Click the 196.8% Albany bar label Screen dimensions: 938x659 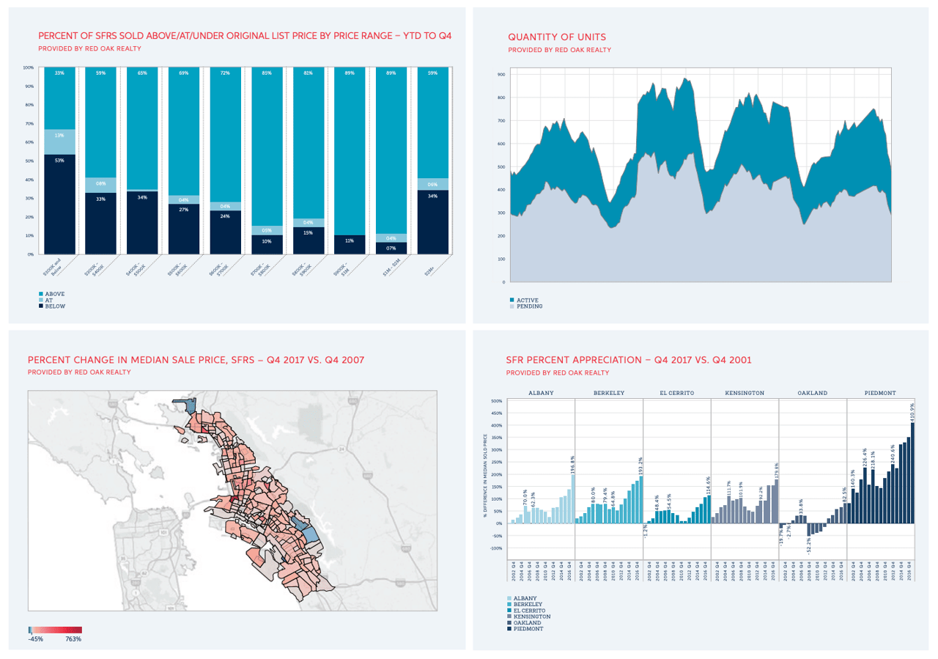[x=572, y=463]
